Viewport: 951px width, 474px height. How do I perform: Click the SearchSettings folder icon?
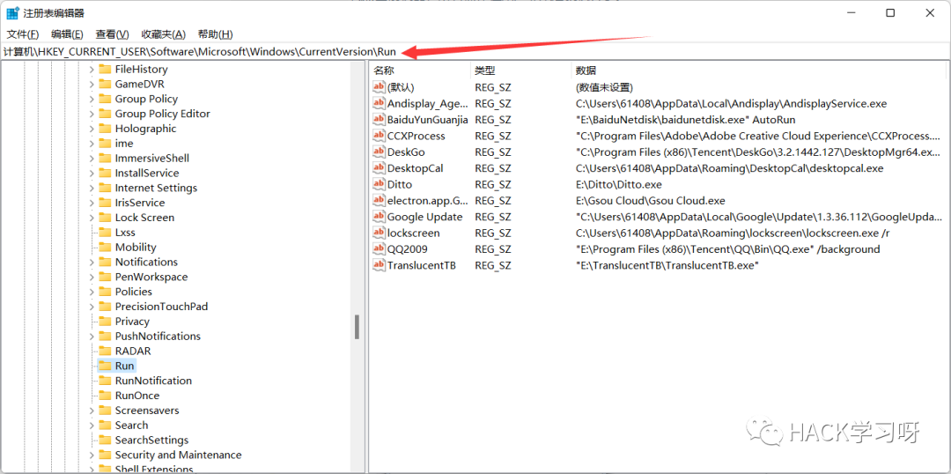click(105, 440)
